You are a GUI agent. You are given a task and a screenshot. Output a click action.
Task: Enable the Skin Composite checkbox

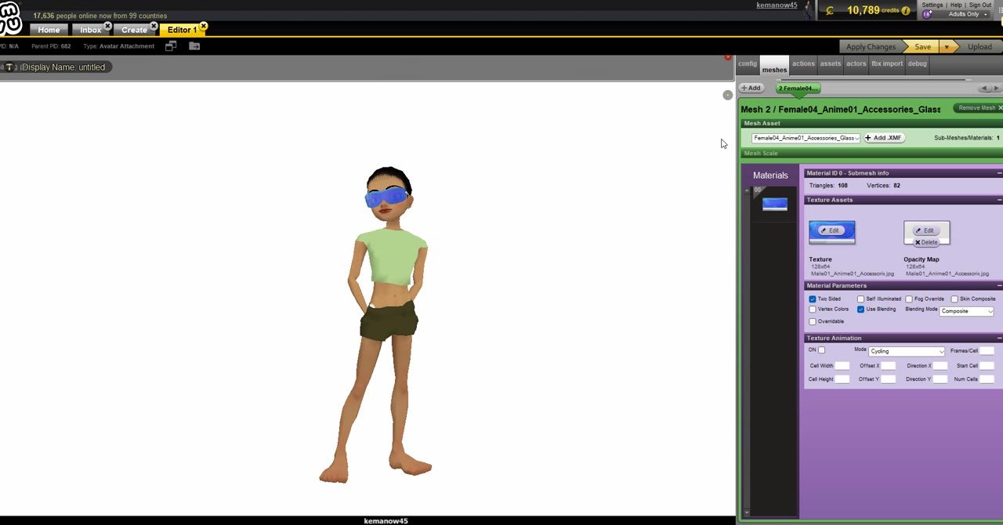point(954,299)
